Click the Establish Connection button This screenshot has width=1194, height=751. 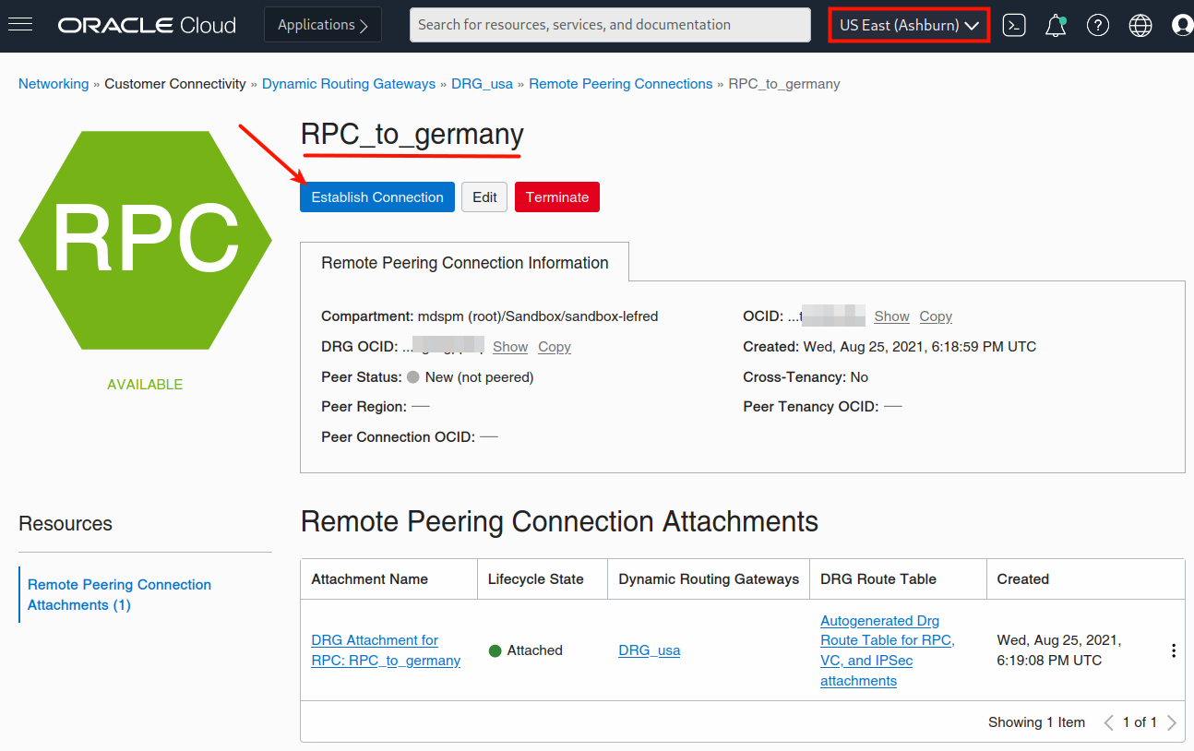click(x=377, y=197)
